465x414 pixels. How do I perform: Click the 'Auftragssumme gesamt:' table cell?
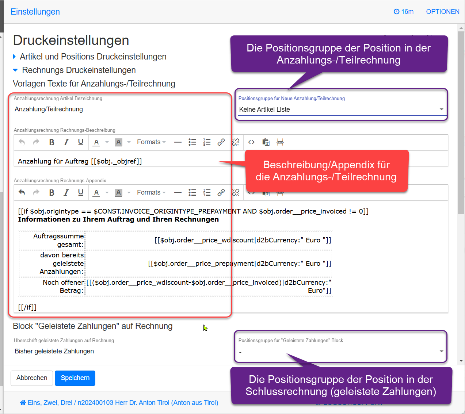[52, 240]
